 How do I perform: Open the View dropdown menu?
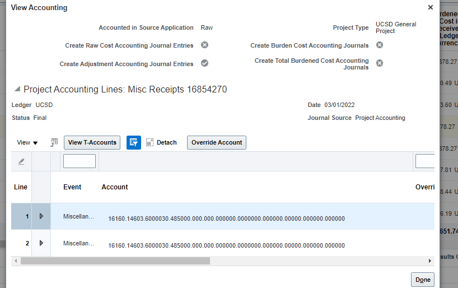[27, 142]
